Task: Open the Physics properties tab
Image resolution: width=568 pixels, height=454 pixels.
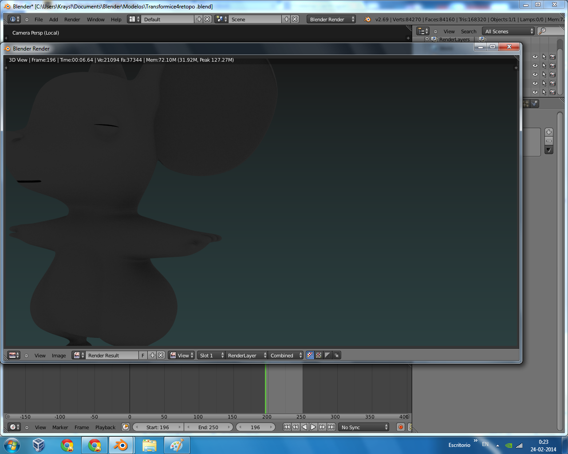Action: tap(535, 103)
